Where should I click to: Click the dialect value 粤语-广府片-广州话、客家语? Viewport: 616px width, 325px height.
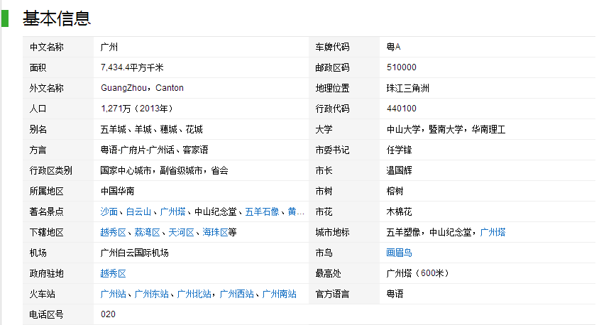[154, 150]
